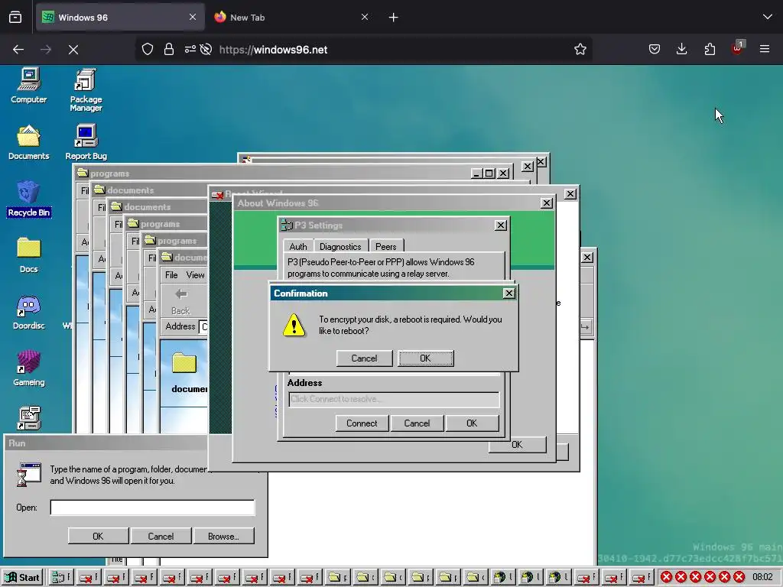Open the browser downloads panel

point(681,50)
